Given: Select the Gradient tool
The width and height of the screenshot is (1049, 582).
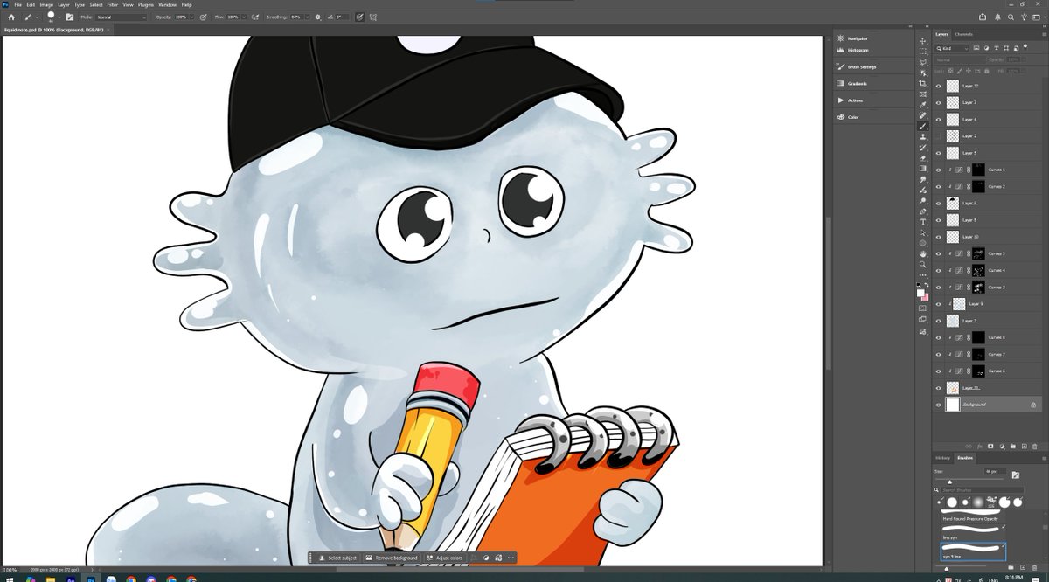Looking at the screenshot, I should [x=922, y=169].
